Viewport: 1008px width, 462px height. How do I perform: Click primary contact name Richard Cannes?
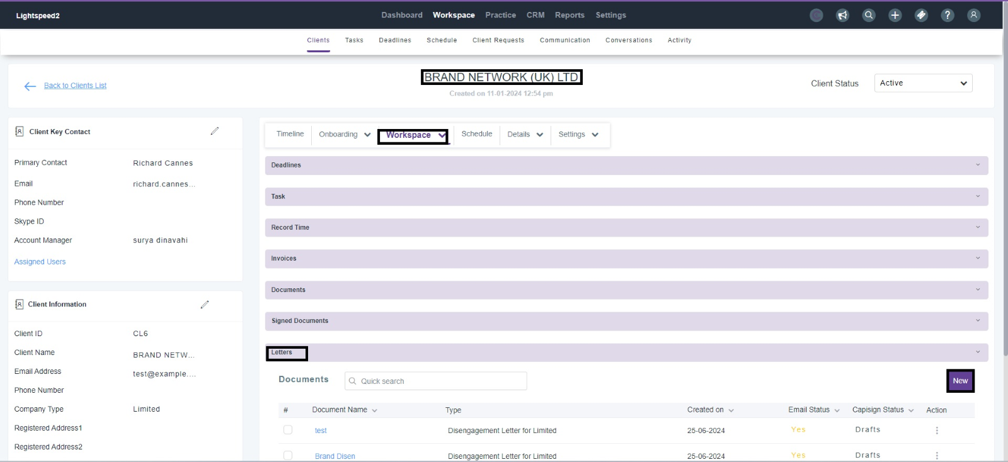point(163,163)
